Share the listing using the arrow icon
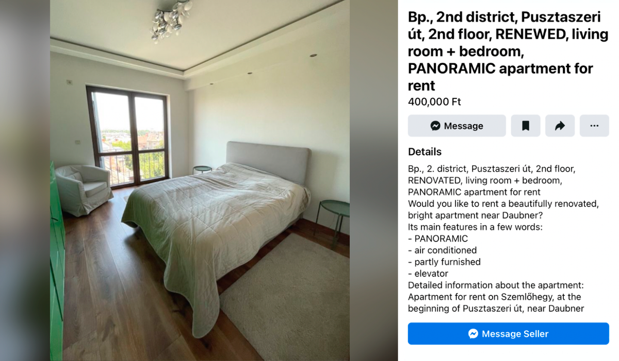Viewport: 619px width, 361px height. tap(560, 126)
